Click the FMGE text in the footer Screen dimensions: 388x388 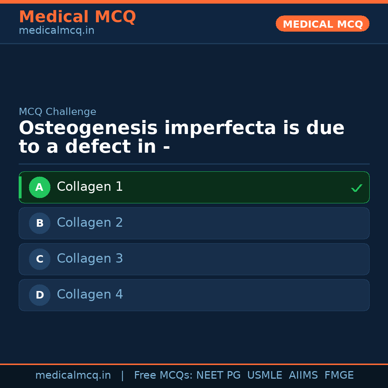pos(339,375)
